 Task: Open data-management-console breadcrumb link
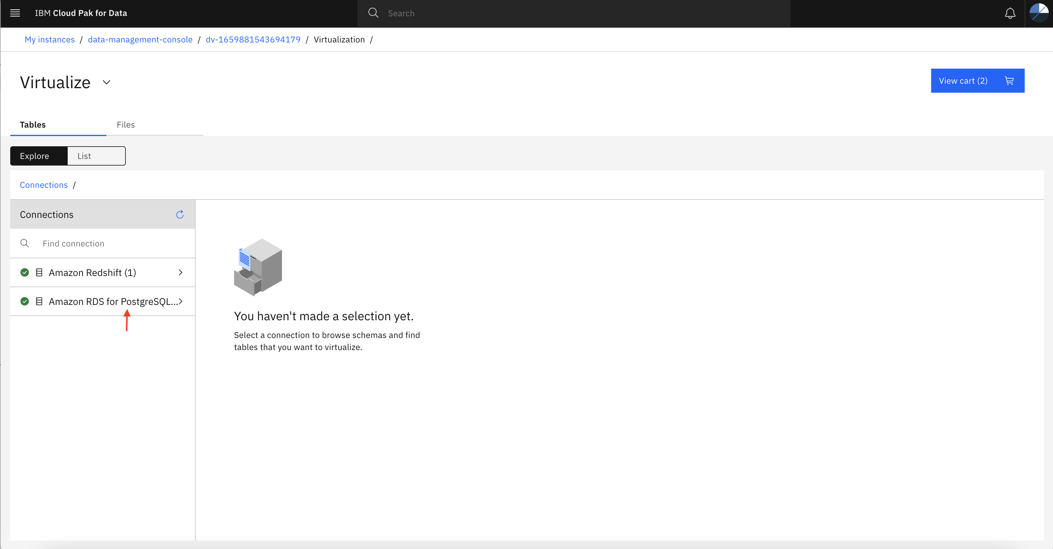click(x=140, y=40)
